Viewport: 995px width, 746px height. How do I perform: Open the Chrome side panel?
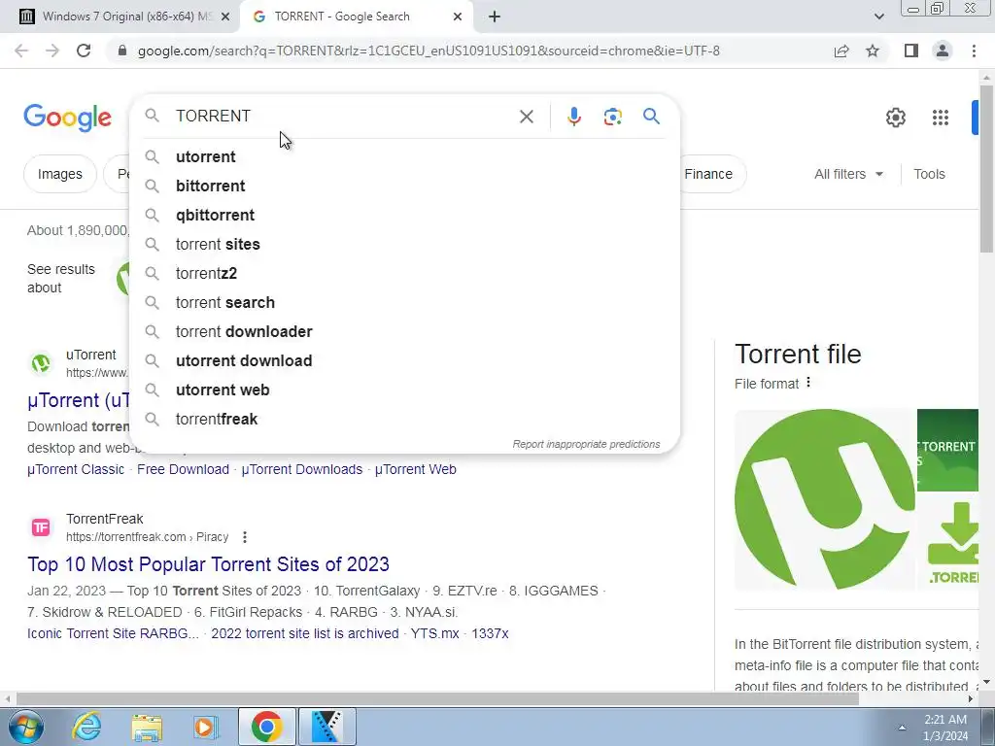[911, 51]
